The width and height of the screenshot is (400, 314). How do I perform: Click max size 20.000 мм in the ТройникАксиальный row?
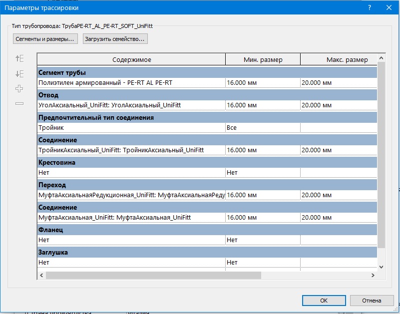pyautogui.click(x=339, y=150)
